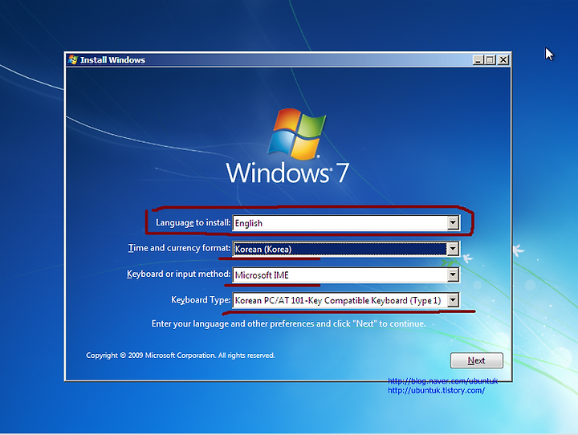Click the 'Windows 7' wordmark text
Screen dimensions: 578x435
point(287,173)
